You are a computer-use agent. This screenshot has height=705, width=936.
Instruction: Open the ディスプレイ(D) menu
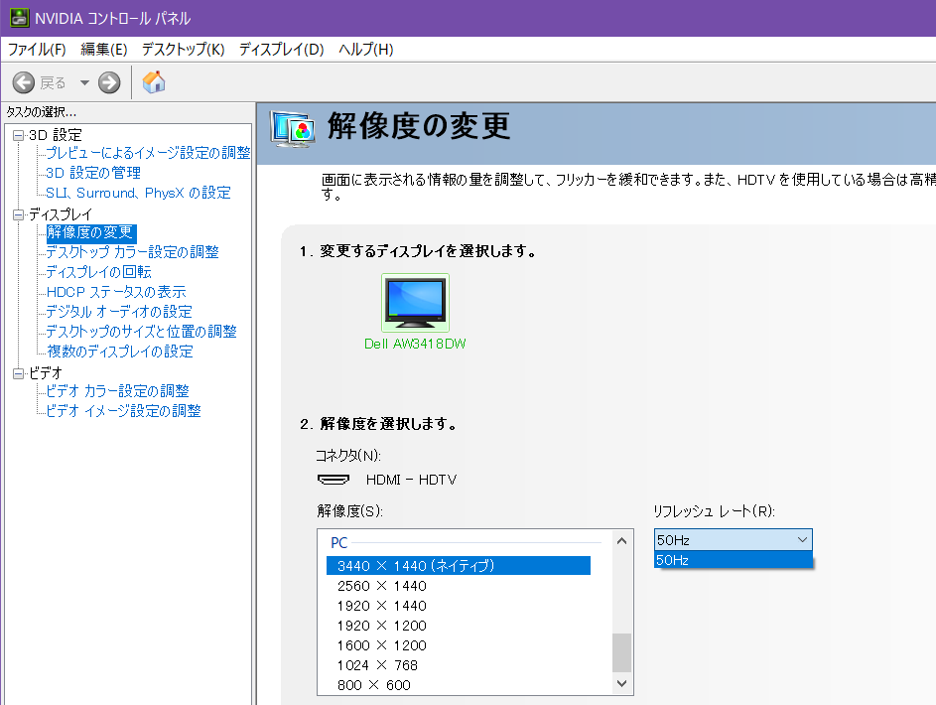coord(282,50)
